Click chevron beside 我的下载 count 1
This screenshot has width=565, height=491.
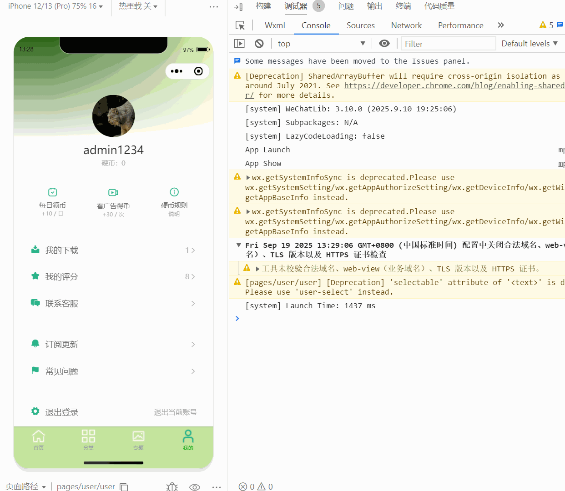pyautogui.click(x=193, y=251)
